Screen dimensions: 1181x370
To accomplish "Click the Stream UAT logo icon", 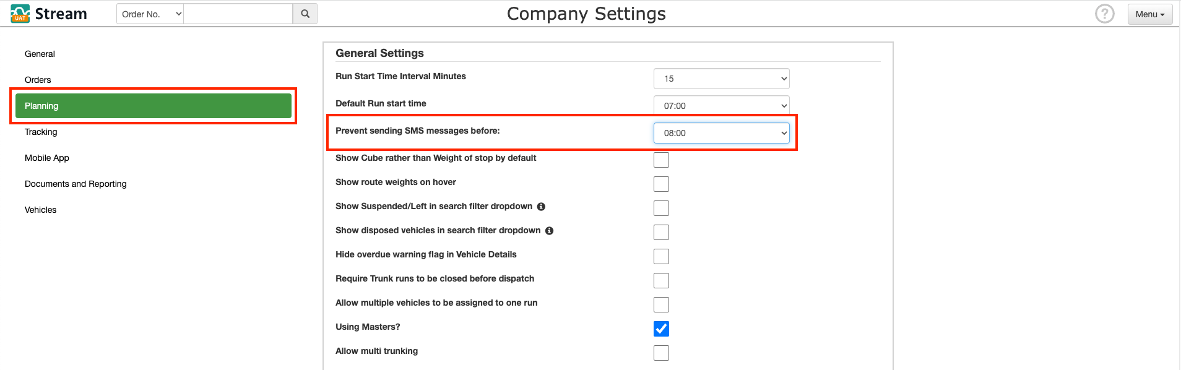I will tap(20, 14).
